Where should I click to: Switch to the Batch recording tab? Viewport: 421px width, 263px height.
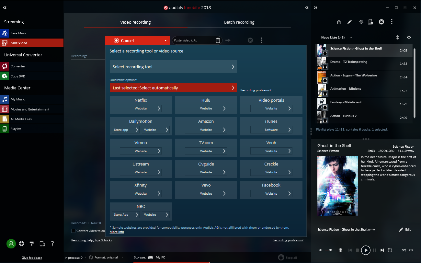(239, 22)
